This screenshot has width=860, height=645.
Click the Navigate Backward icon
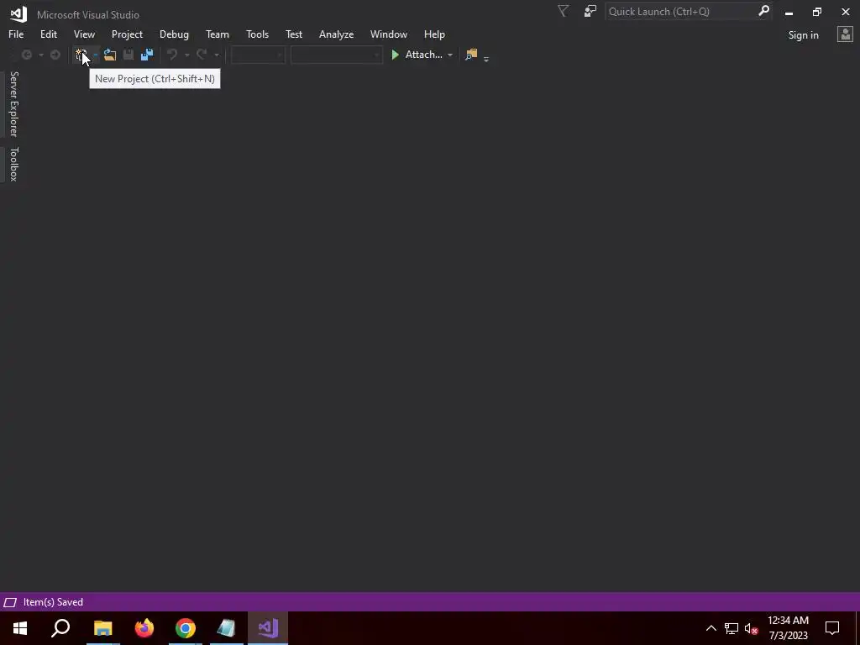pos(26,55)
